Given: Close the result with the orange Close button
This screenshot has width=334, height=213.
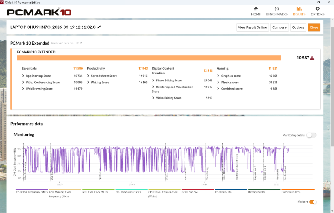Looking at the screenshot, I should tap(314, 27).
